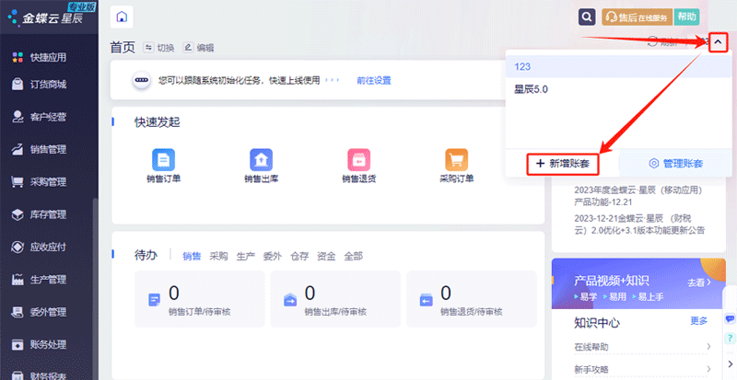Open 应收应付 module
Image resolution: width=737 pixels, height=380 pixels.
(x=40, y=248)
